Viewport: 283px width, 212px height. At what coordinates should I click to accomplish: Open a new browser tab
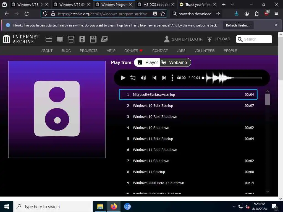(224, 4)
